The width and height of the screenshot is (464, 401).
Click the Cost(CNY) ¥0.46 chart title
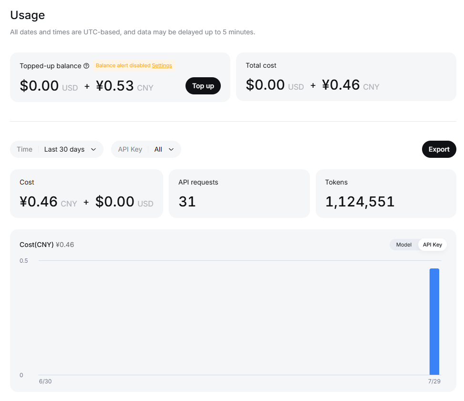coord(47,245)
